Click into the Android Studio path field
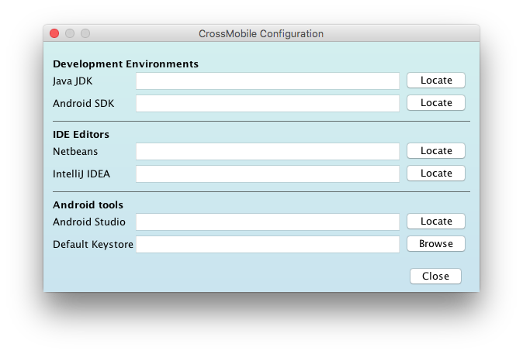Screen dimensions: 523x354 coord(268,222)
